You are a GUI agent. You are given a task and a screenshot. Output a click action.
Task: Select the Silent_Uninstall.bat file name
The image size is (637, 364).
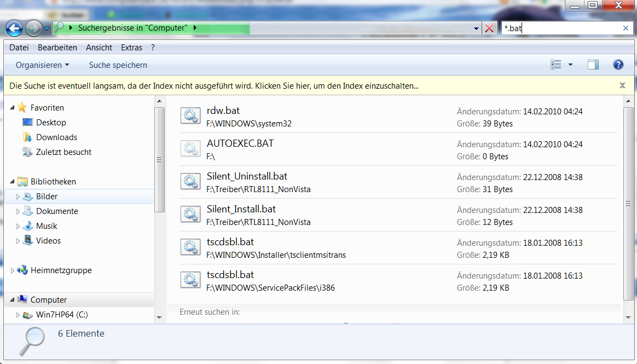tap(247, 176)
